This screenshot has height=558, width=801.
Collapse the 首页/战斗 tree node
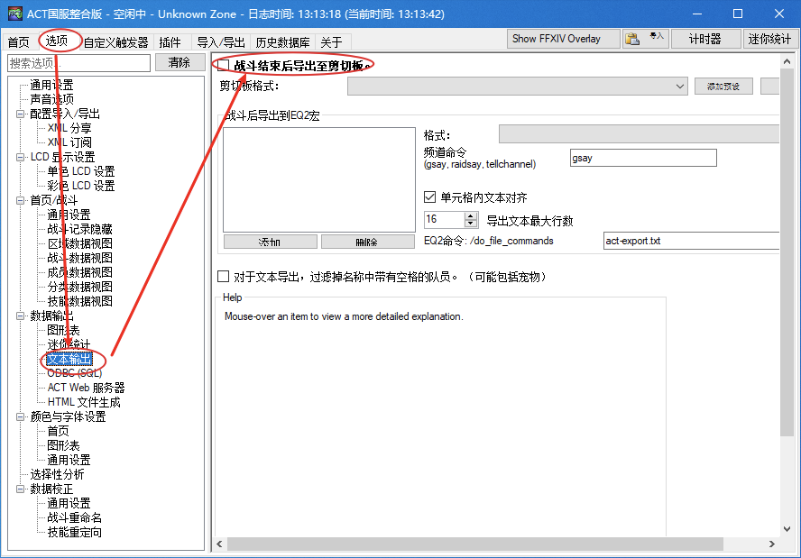coord(21,201)
